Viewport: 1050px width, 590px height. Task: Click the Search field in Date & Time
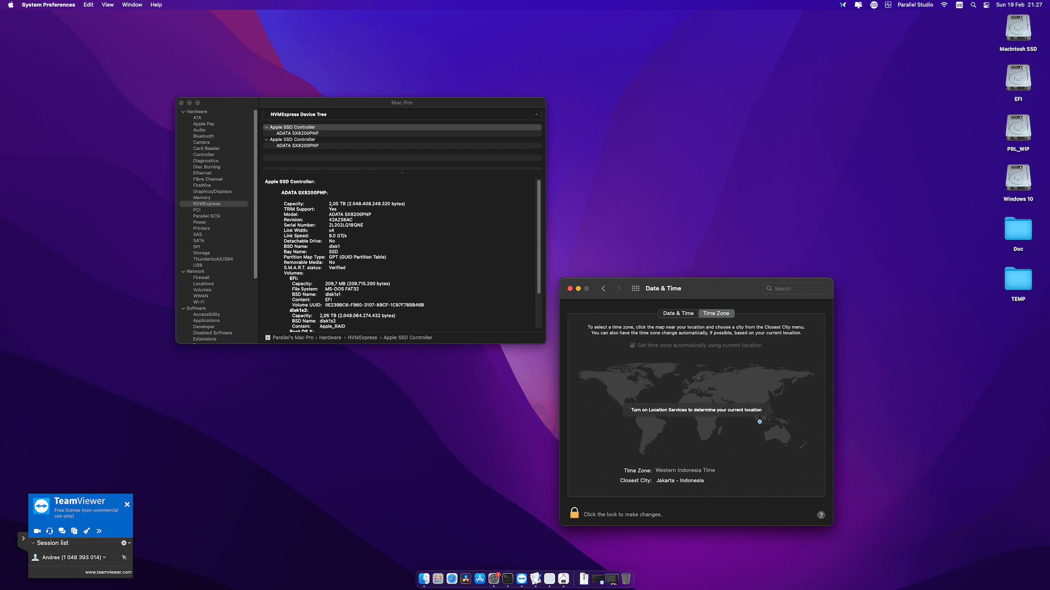[795, 288]
